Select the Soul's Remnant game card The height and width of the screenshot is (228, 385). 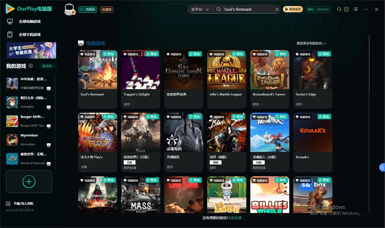(97, 79)
